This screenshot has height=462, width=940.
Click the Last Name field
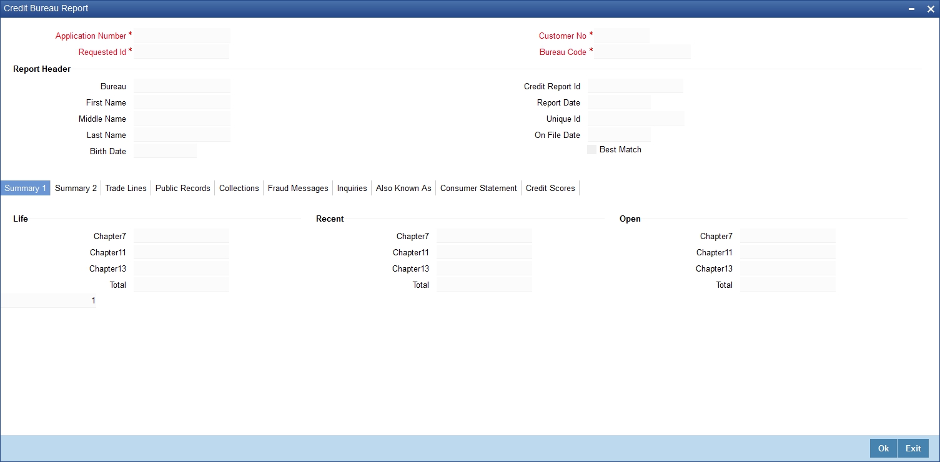point(182,135)
